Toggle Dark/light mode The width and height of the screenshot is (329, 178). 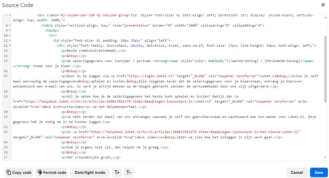click(90, 172)
